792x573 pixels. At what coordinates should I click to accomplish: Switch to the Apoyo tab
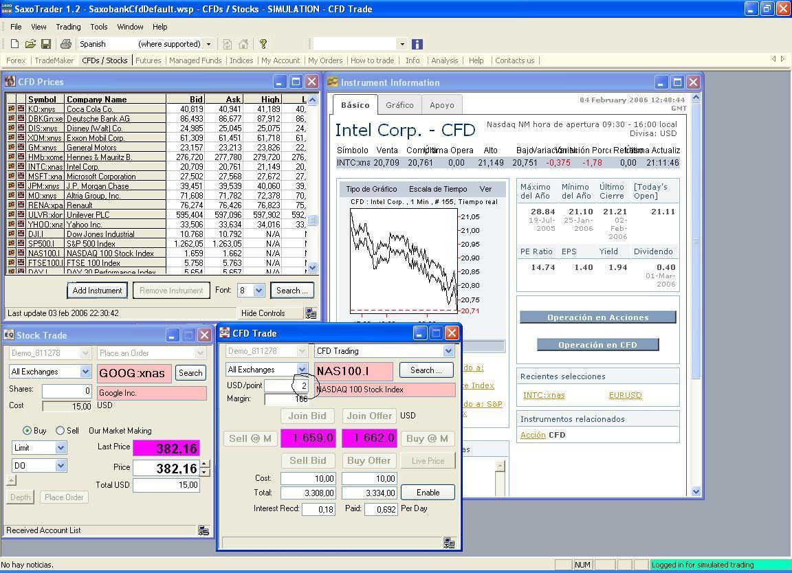point(442,105)
